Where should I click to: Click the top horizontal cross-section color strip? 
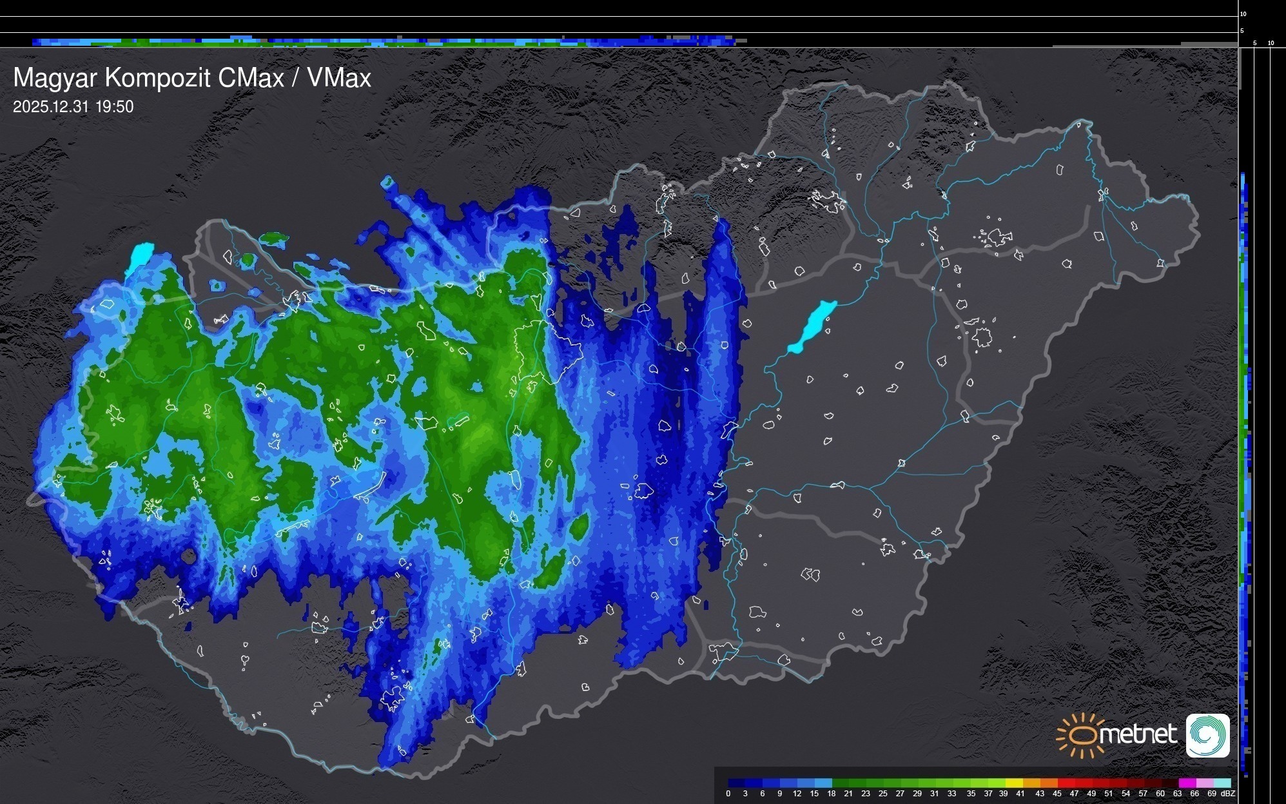coord(387,42)
